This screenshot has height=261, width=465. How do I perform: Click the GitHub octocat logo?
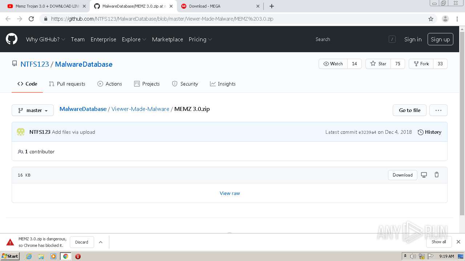pos(12,39)
